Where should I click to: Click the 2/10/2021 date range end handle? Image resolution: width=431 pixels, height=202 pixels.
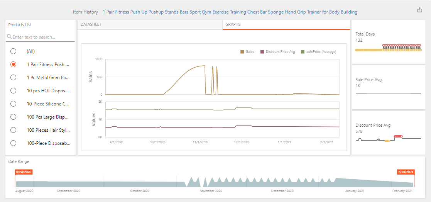click(406, 172)
